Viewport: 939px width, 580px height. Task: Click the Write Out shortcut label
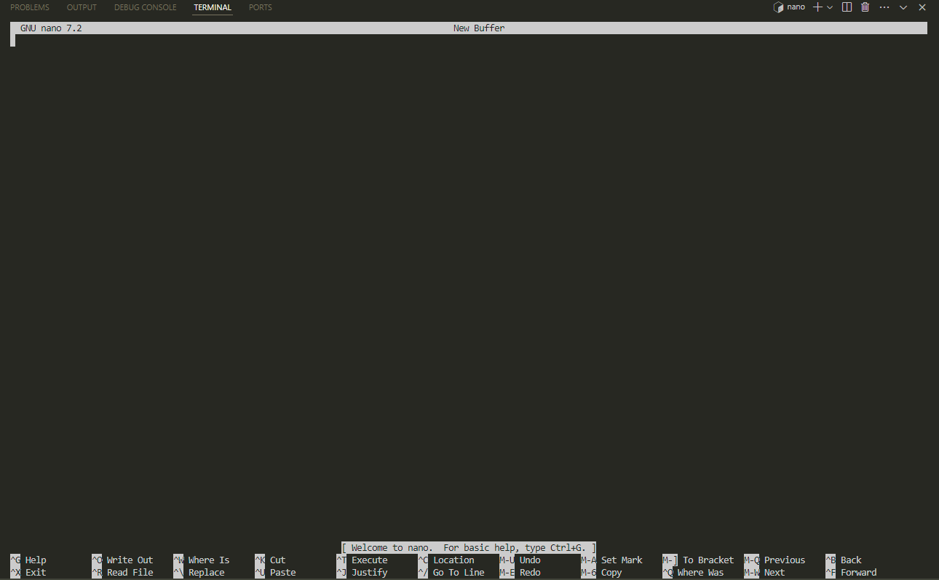(x=130, y=560)
